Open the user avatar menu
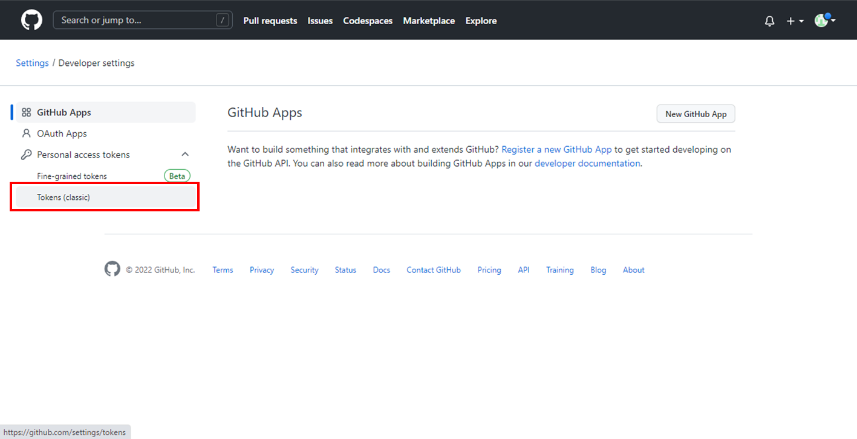The width and height of the screenshot is (857, 439). (x=825, y=20)
